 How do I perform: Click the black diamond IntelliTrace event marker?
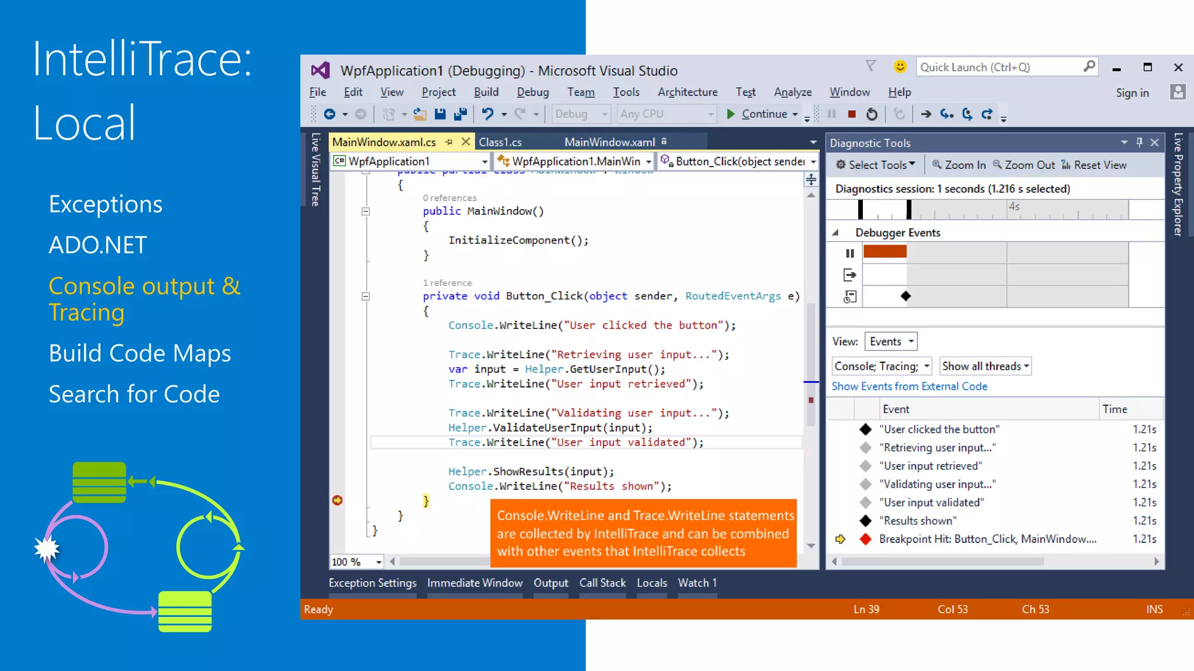(905, 296)
